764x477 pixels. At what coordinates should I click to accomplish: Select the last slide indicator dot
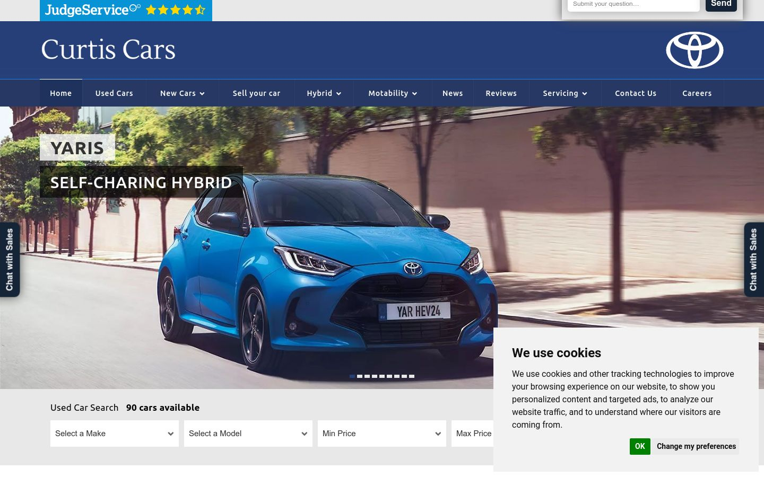pyautogui.click(x=412, y=376)
